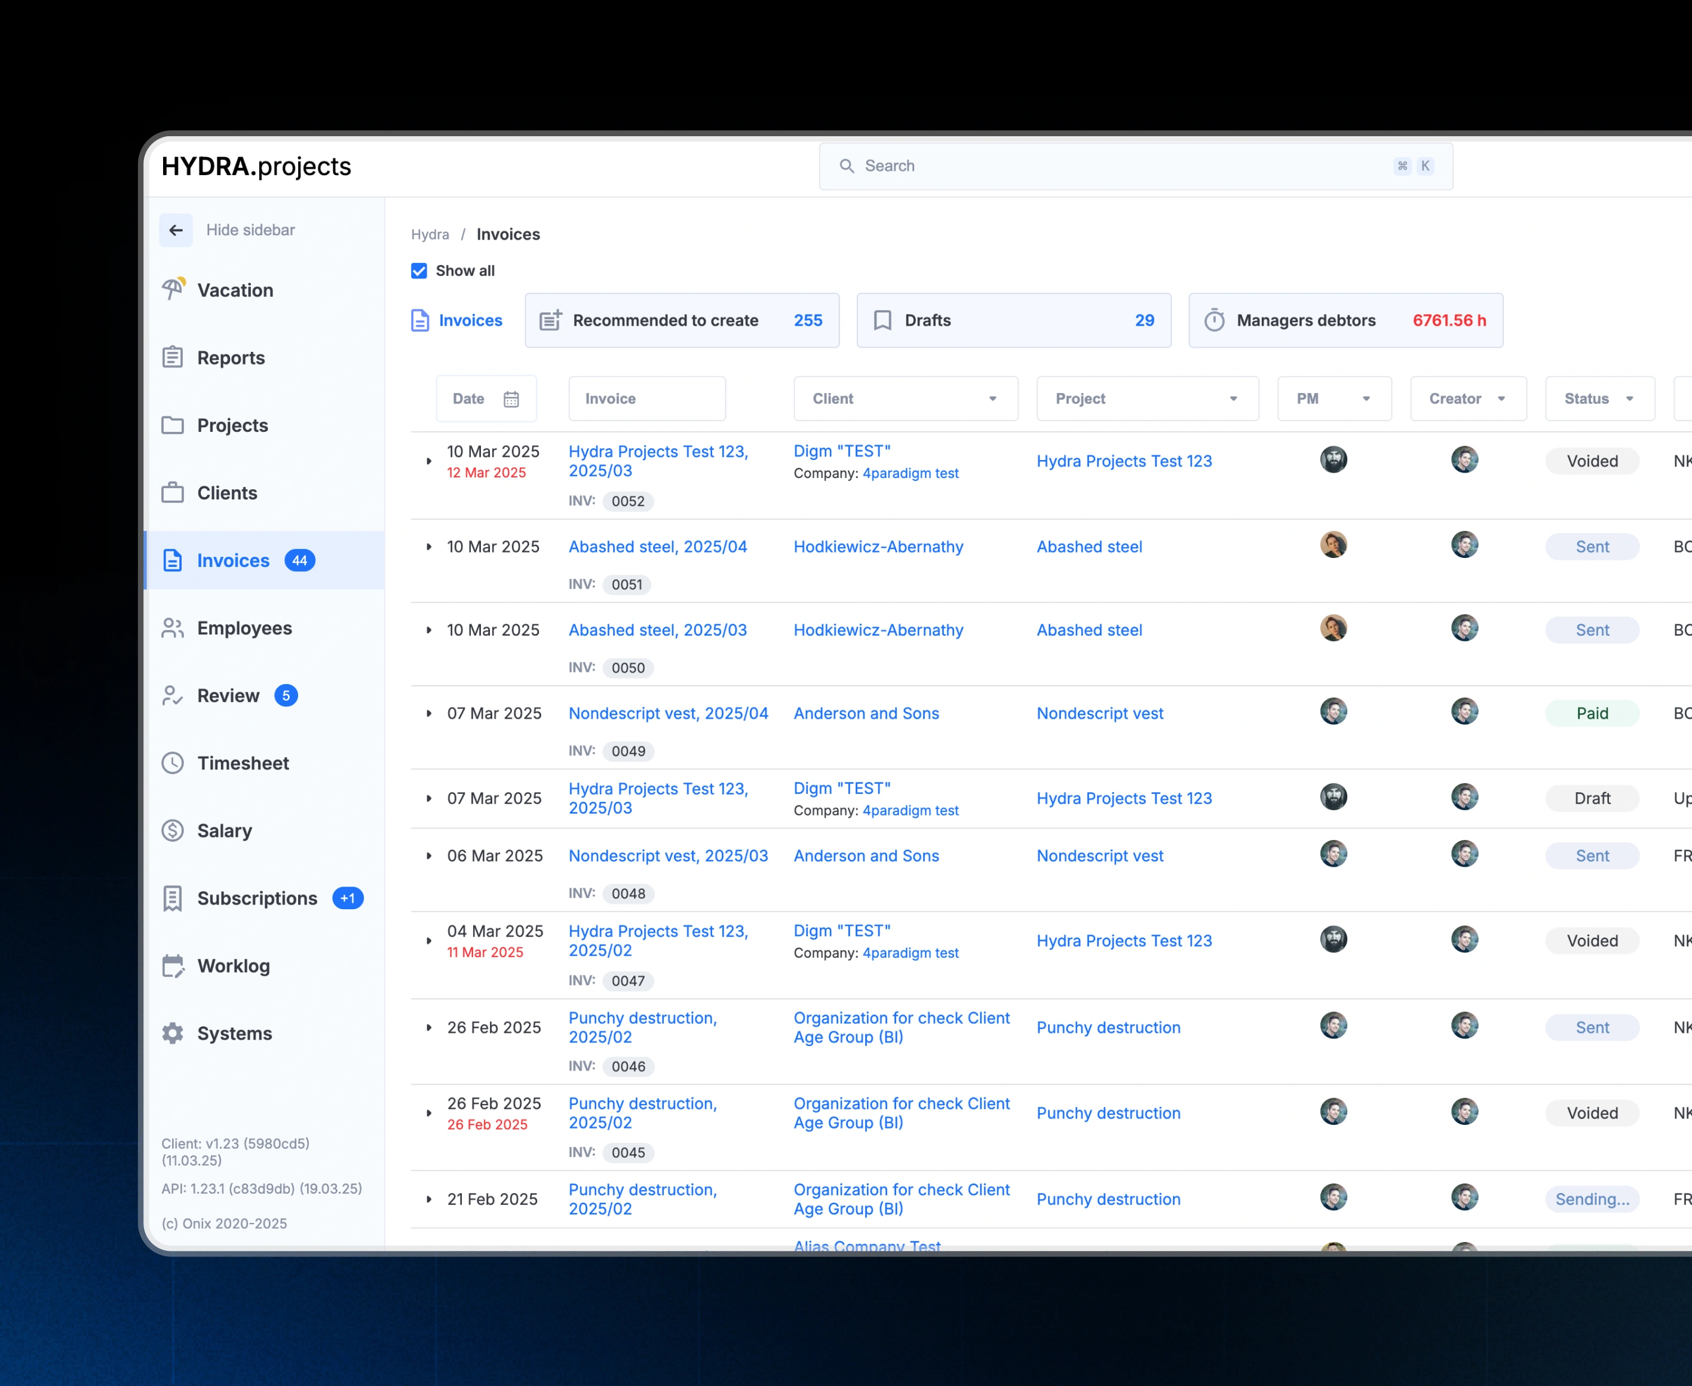Open Systems gear icon in sidebar
The height and width of the screenshot is (1386, 1692).
[x=173, y=1033]
